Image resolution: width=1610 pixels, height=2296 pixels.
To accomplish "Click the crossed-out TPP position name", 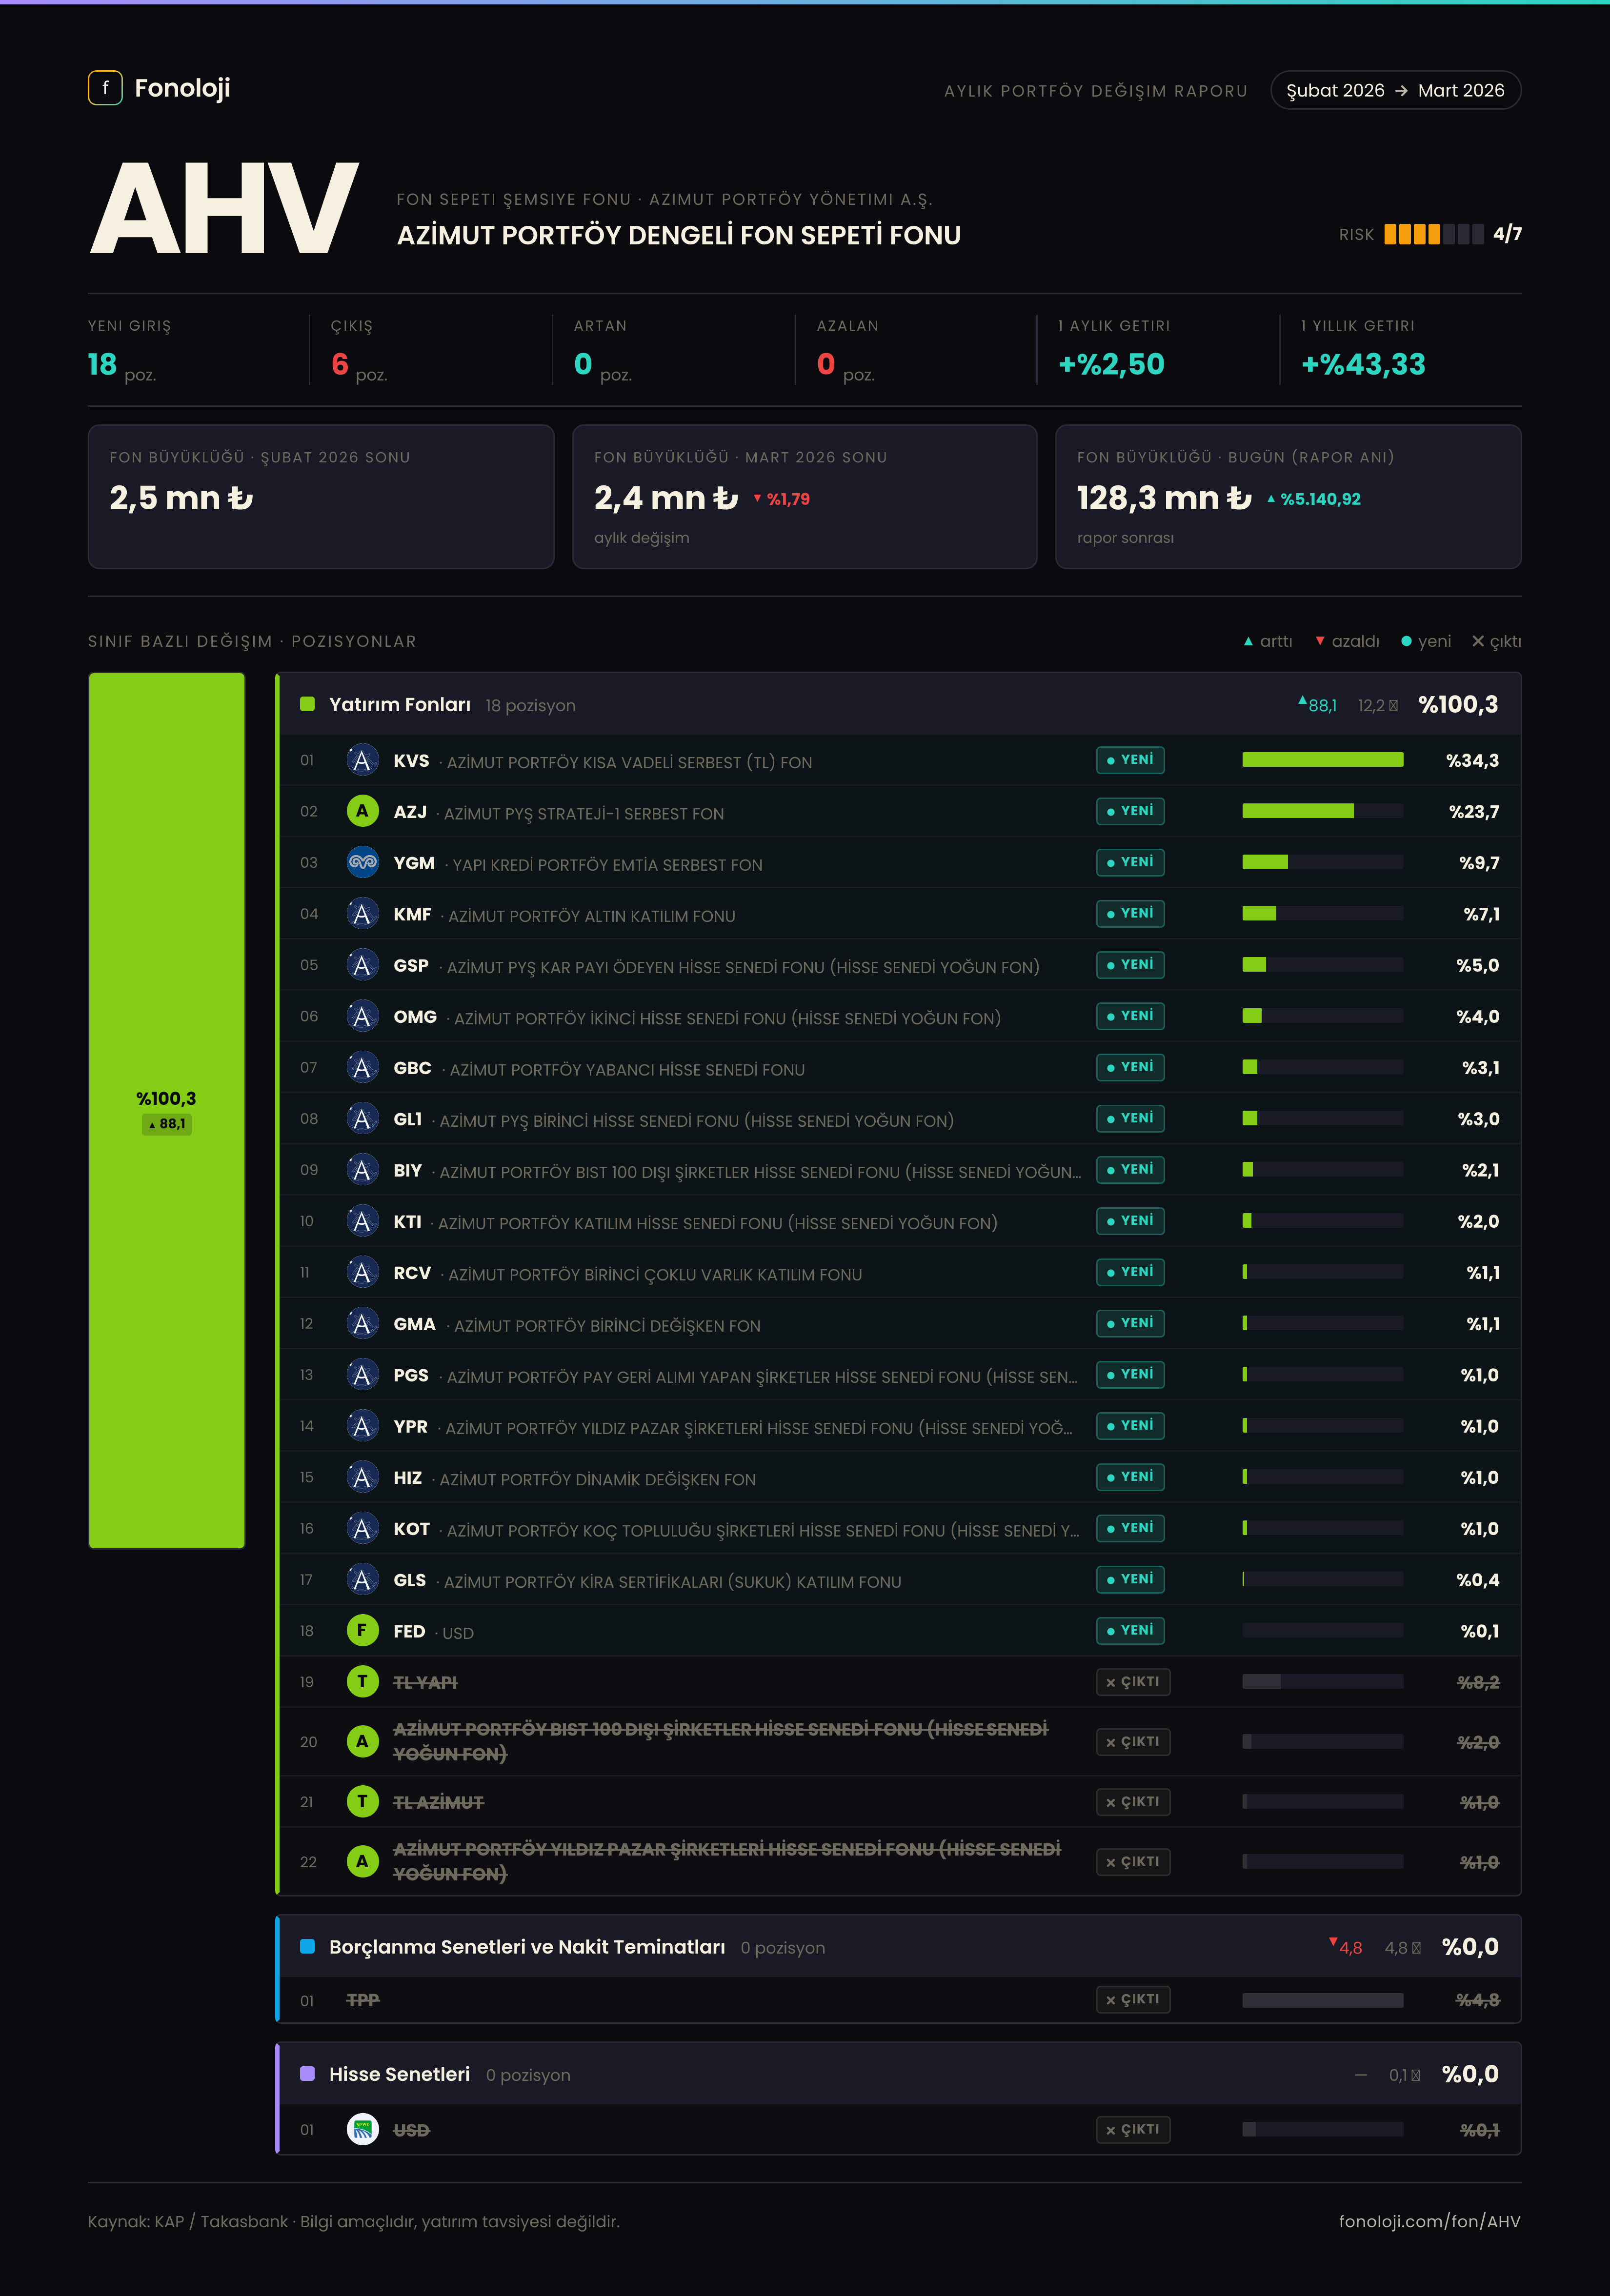I will pyautogui.click(x=362, y=2000).
